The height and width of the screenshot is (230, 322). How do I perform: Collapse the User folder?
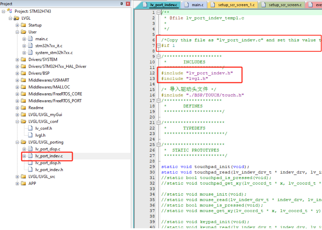[x=17, y=32]
